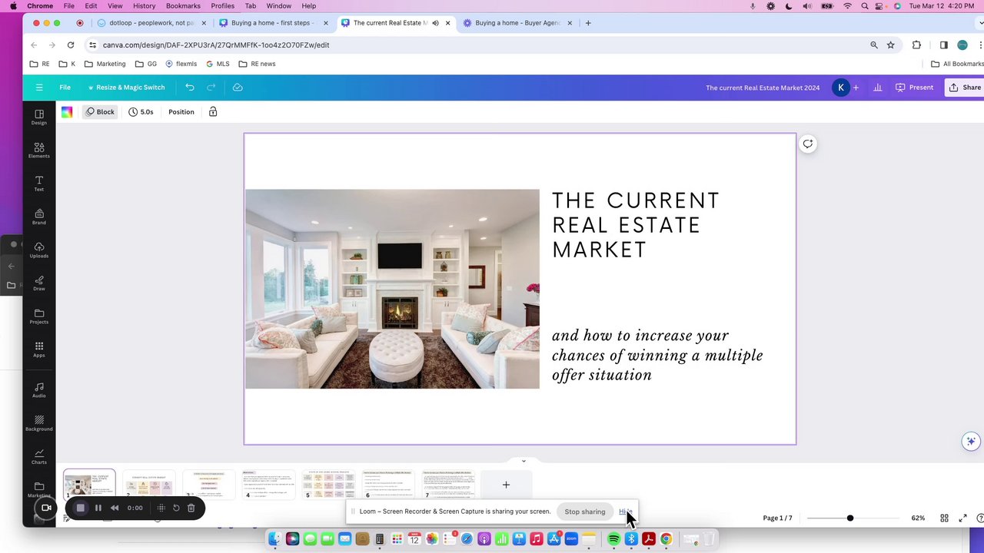Hide the Loom sharing notification
984x553 pixels.
click(625, 512)
